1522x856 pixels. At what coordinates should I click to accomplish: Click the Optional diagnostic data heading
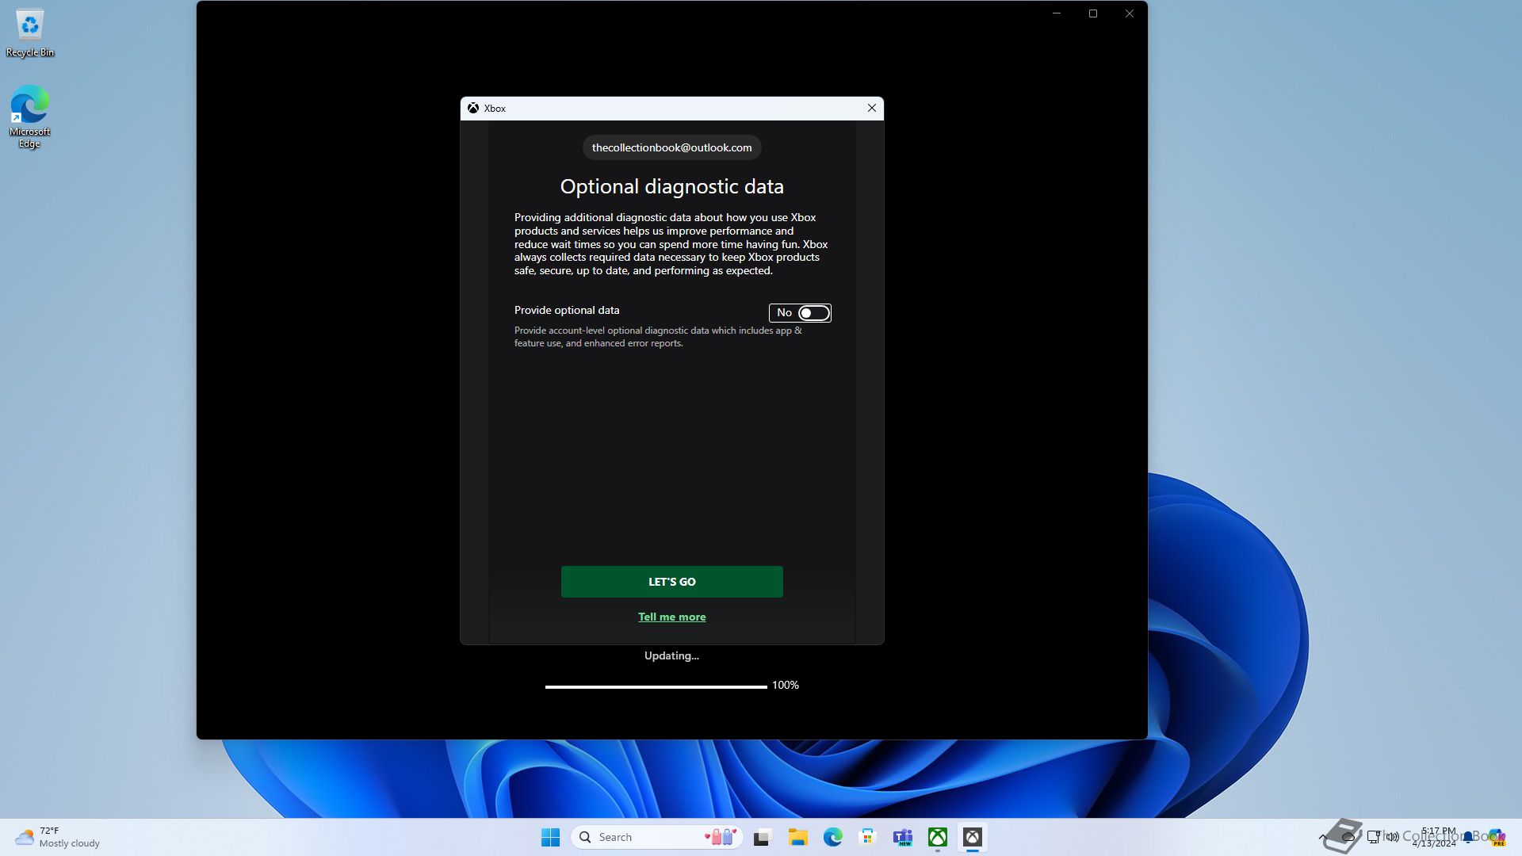point(671,186)
